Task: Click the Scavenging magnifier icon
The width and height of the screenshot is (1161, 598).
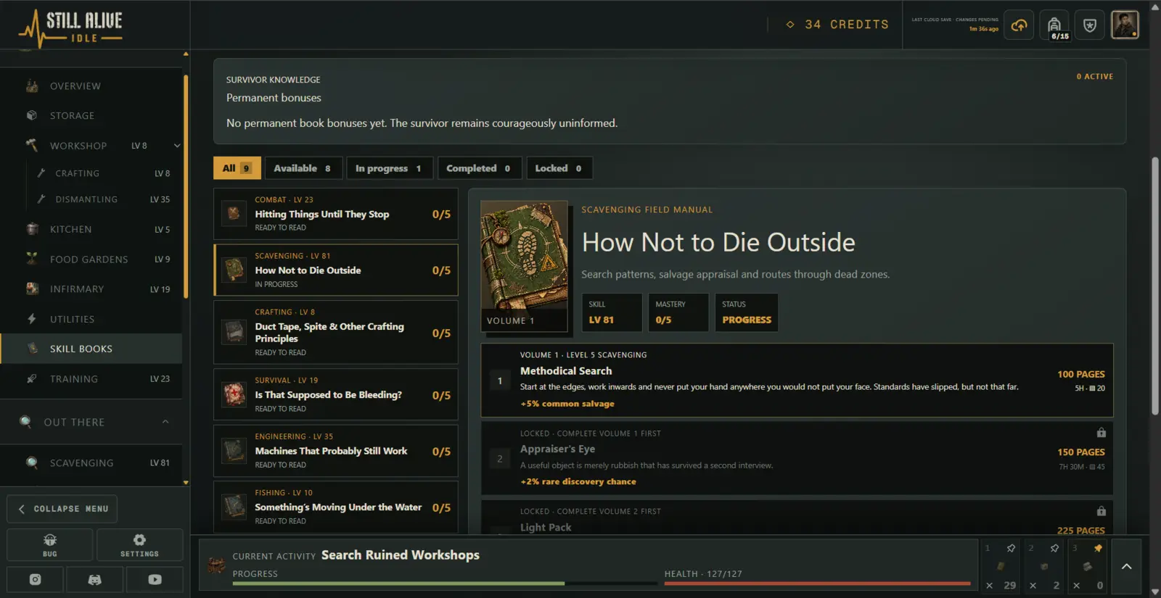Action: tap(32, 462)
